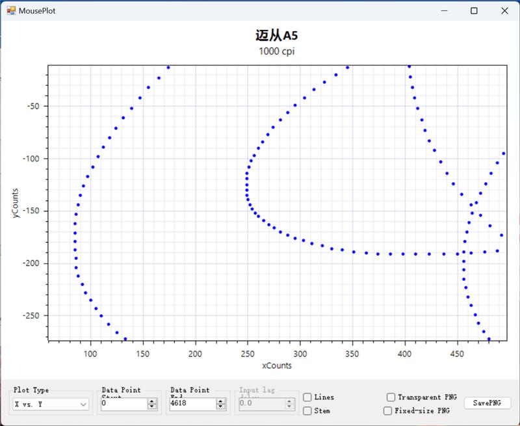Decrease Data Point Start with down arrow
This screenshot has height=426, width=520.
[152, 407]
